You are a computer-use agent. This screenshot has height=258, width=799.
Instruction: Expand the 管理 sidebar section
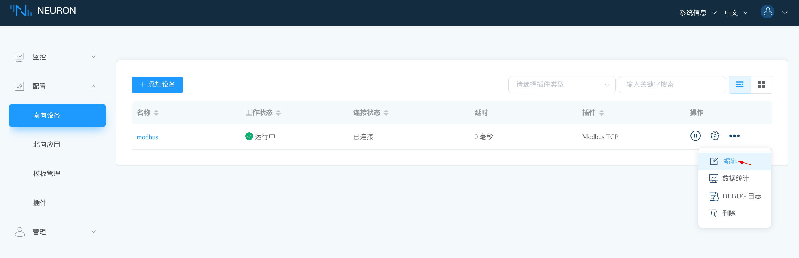93,232
